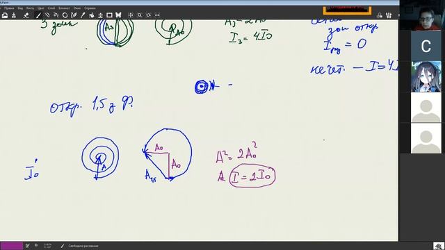Open the Цвет menu
Screen dimensions: 445x250
point(41,8)
